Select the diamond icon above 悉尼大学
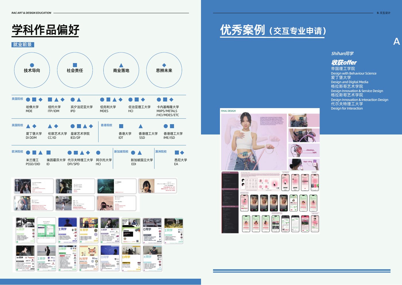 tap(182, 153)
